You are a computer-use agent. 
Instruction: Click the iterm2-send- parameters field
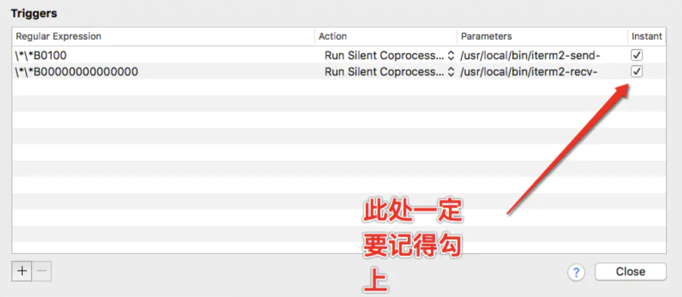530,55
